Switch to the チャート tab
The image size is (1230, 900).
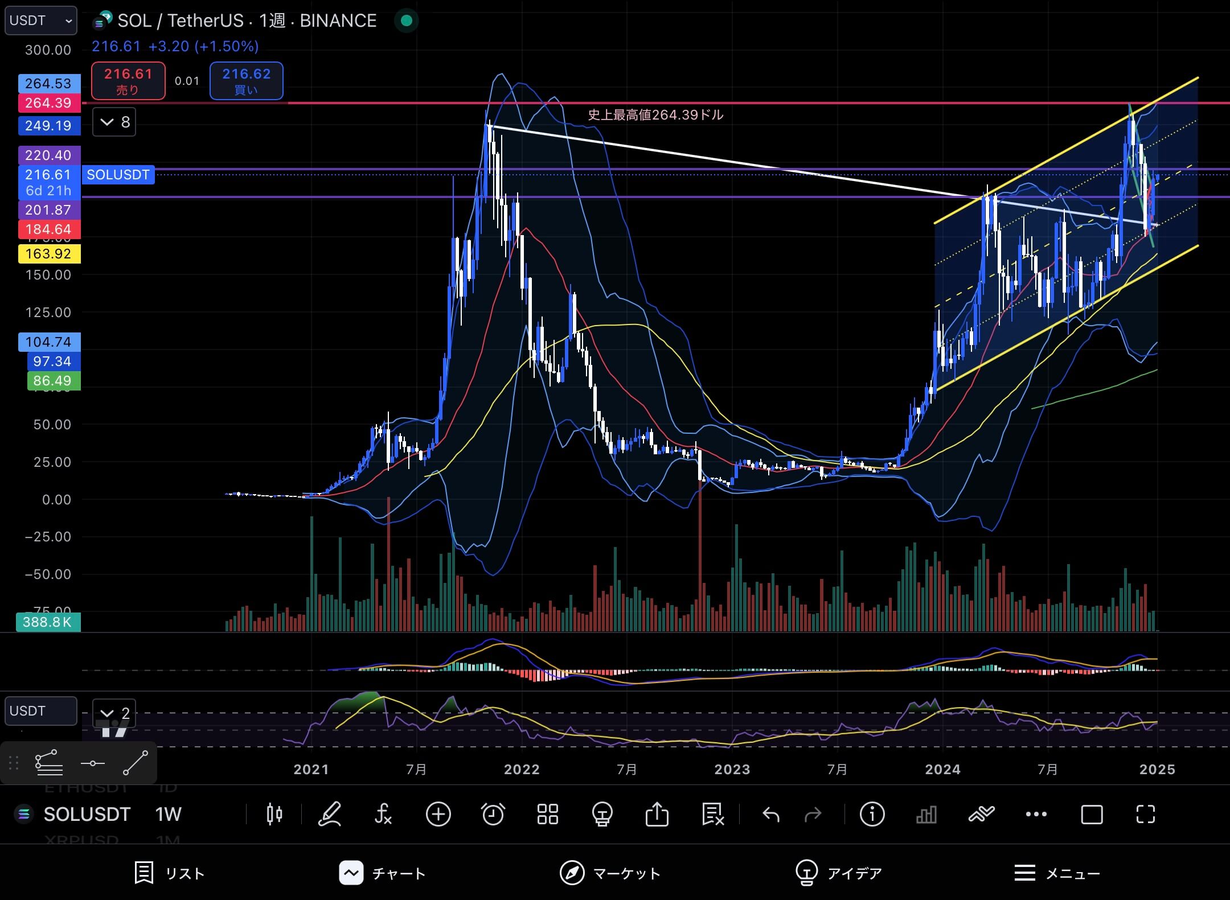(x=383, y=873)
